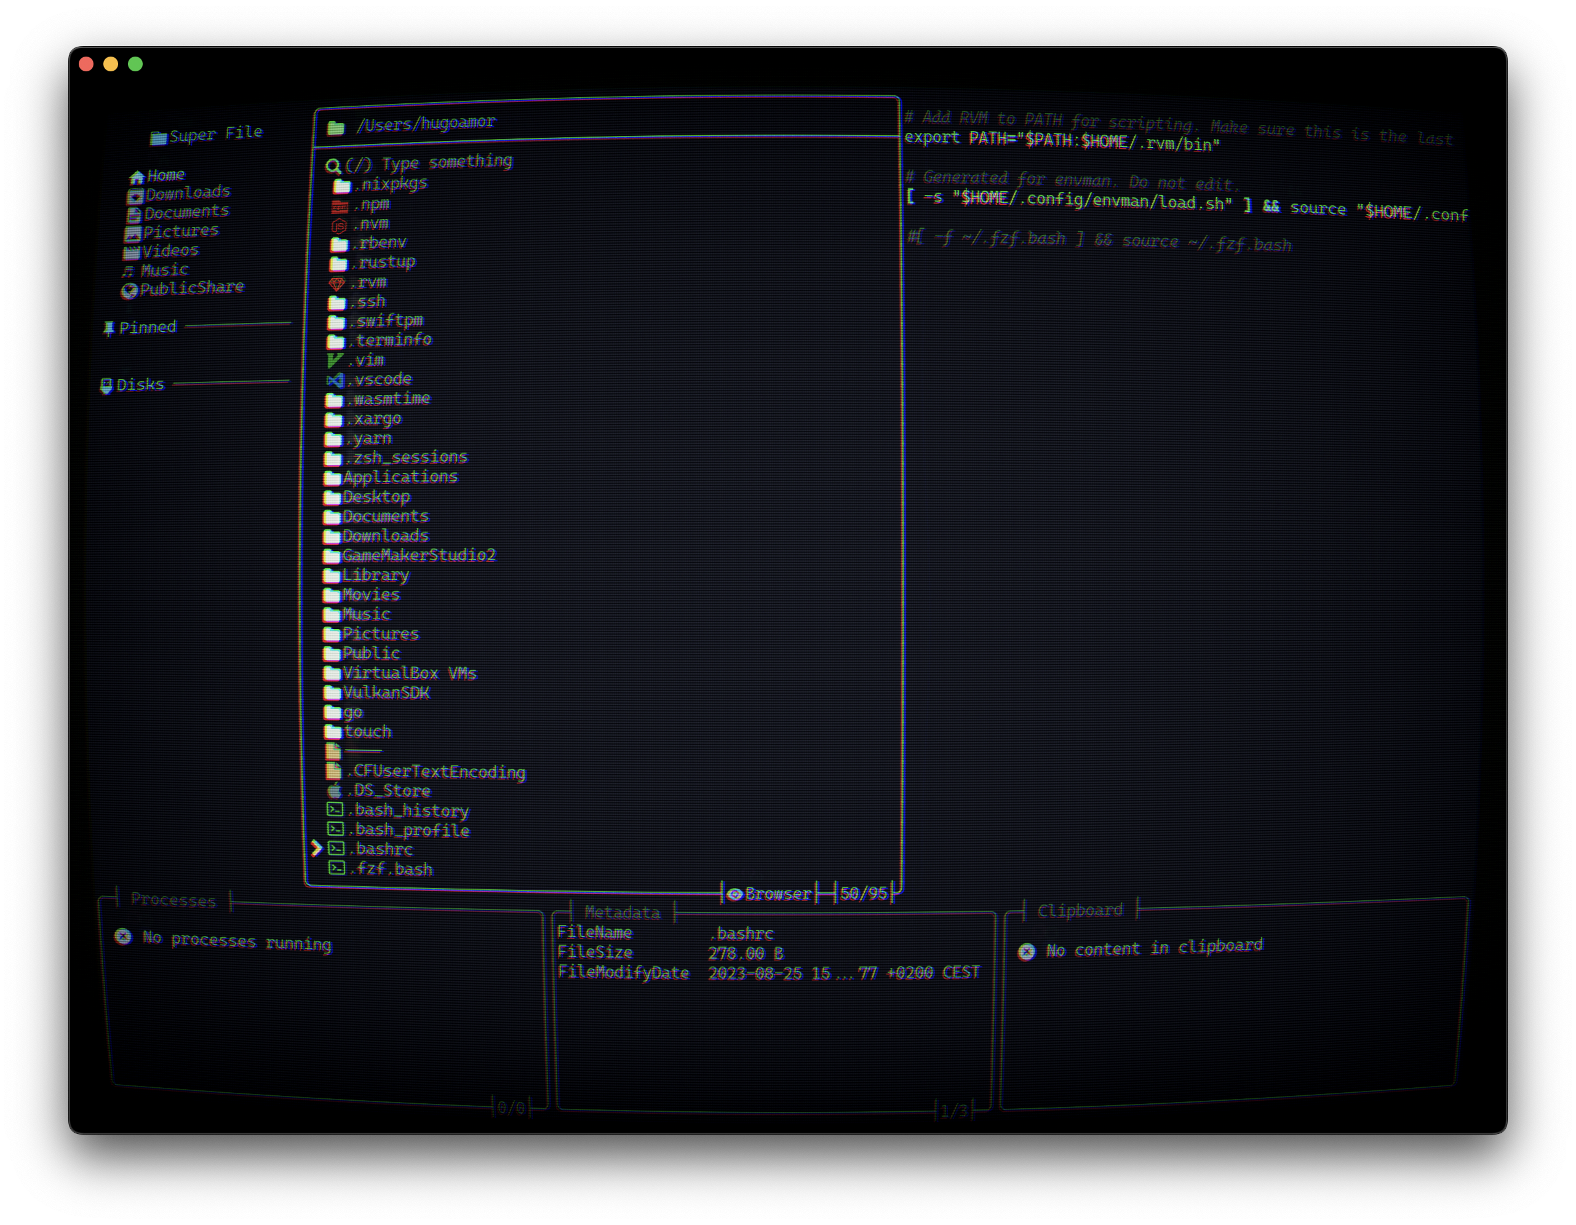Click the terminal icon beside .fzf.bash
Viewport: 1576px width, 1225px height.
[337, 867]
